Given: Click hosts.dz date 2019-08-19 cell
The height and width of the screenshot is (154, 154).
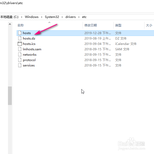Looking at the screenshot, I should [x=98, y=38].
